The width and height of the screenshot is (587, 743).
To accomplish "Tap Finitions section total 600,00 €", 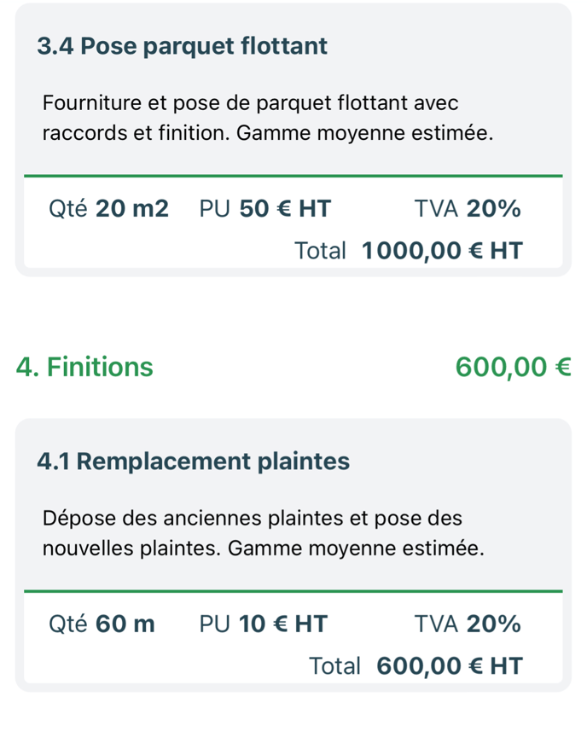I will tap(513, 368).
